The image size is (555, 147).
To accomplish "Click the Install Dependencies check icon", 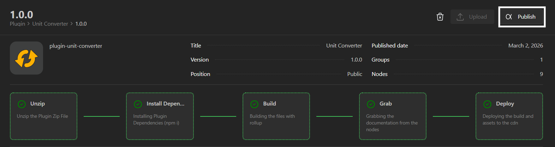I will coord(138,104).
